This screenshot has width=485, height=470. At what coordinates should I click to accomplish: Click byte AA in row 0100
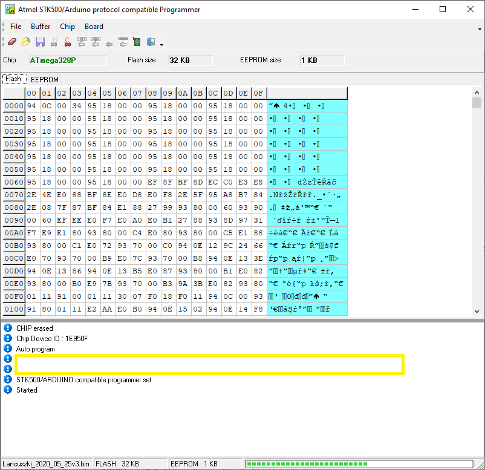[x=107, y=309]
